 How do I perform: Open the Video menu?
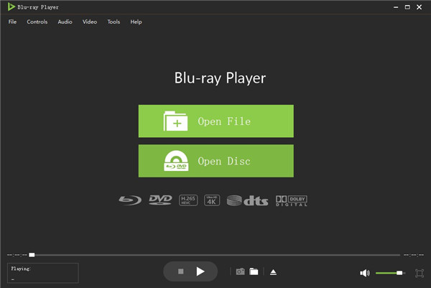[x=90, y=22]
